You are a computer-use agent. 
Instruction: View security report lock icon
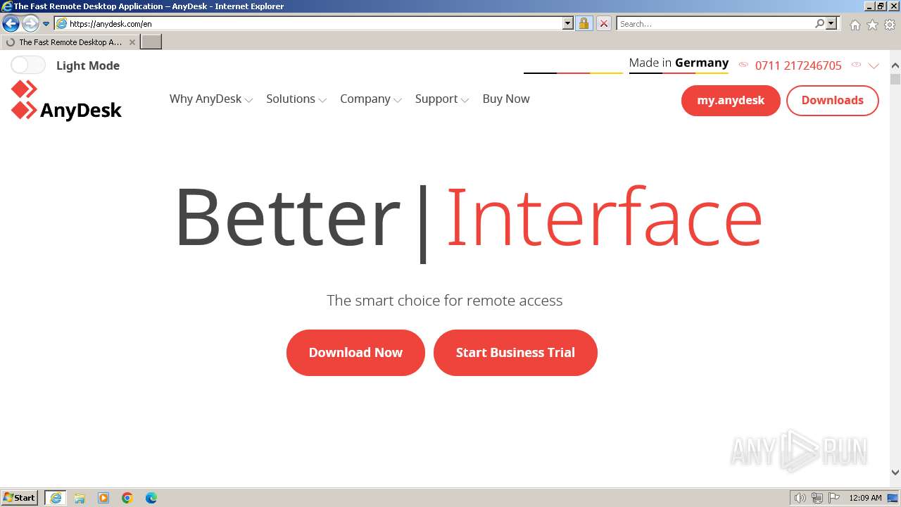[584, 24]
